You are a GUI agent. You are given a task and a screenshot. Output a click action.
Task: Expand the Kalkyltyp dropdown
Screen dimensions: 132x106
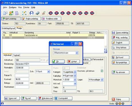coord(75,76)
